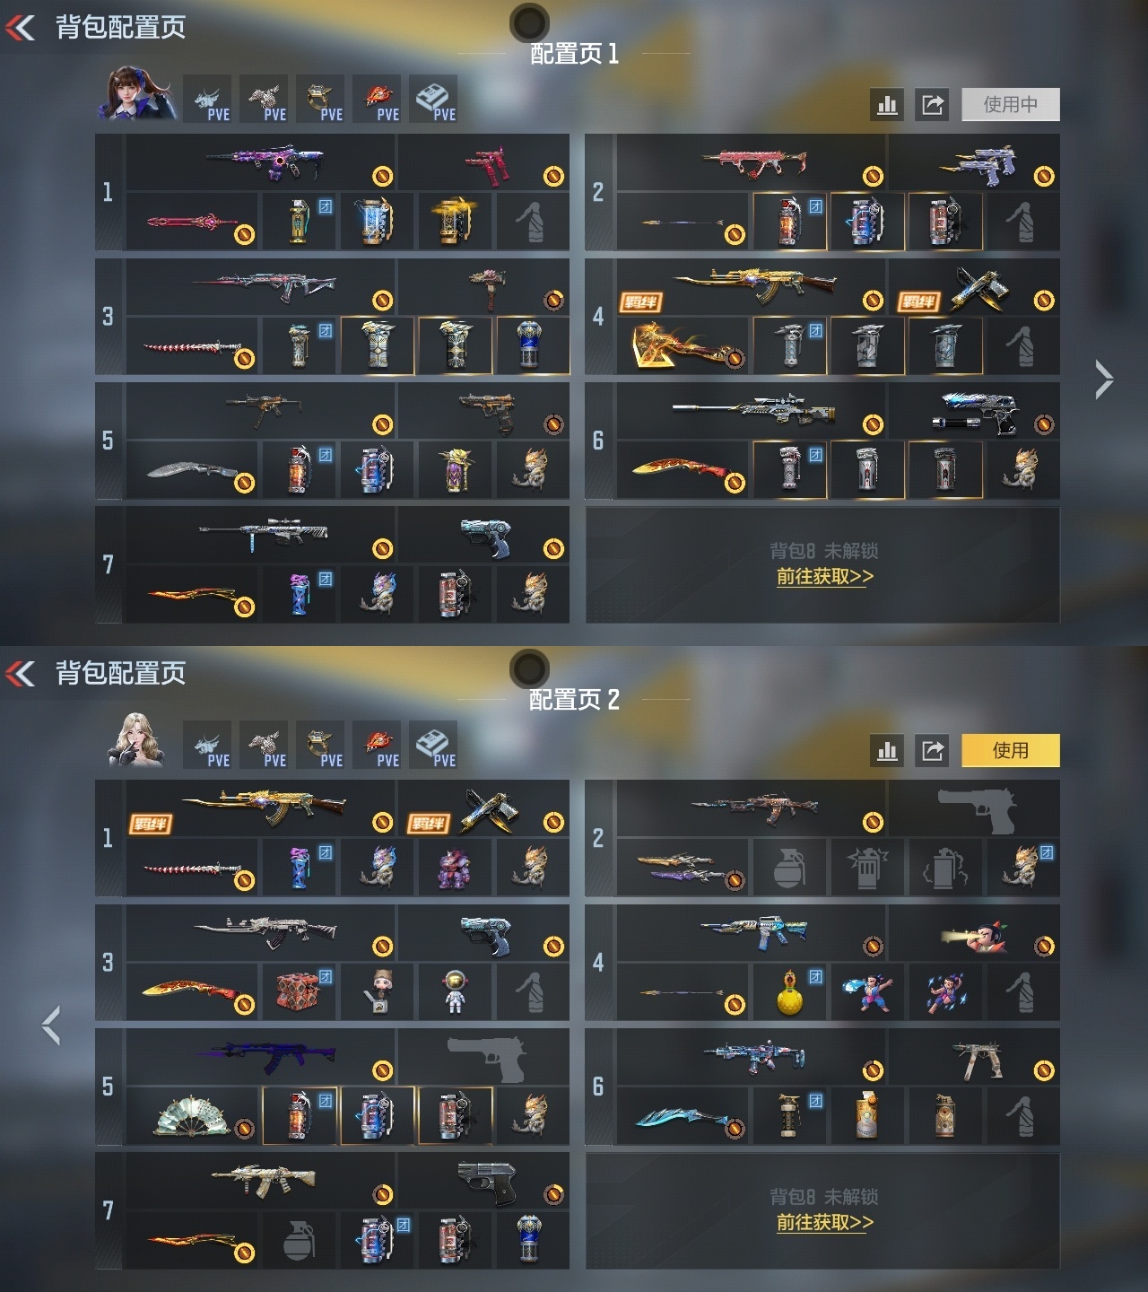This screenshot has width=1148, height=1292.
Task: Click the fifth PVE equipment slot on page 2
Action: [x=433, y=746]
